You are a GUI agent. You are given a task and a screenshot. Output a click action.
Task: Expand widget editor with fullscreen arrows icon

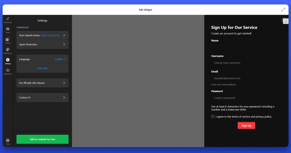coord(283,10)
